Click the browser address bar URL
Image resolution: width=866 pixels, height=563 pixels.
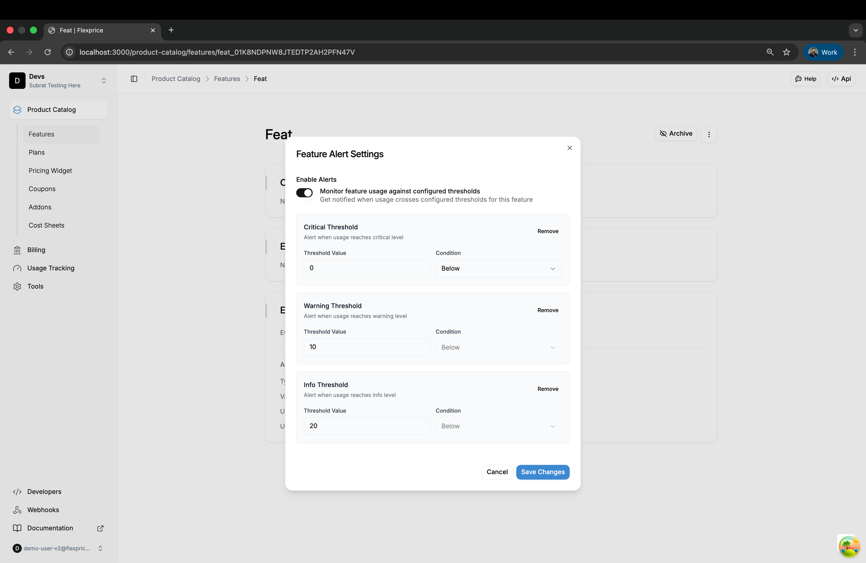point(217,52)
